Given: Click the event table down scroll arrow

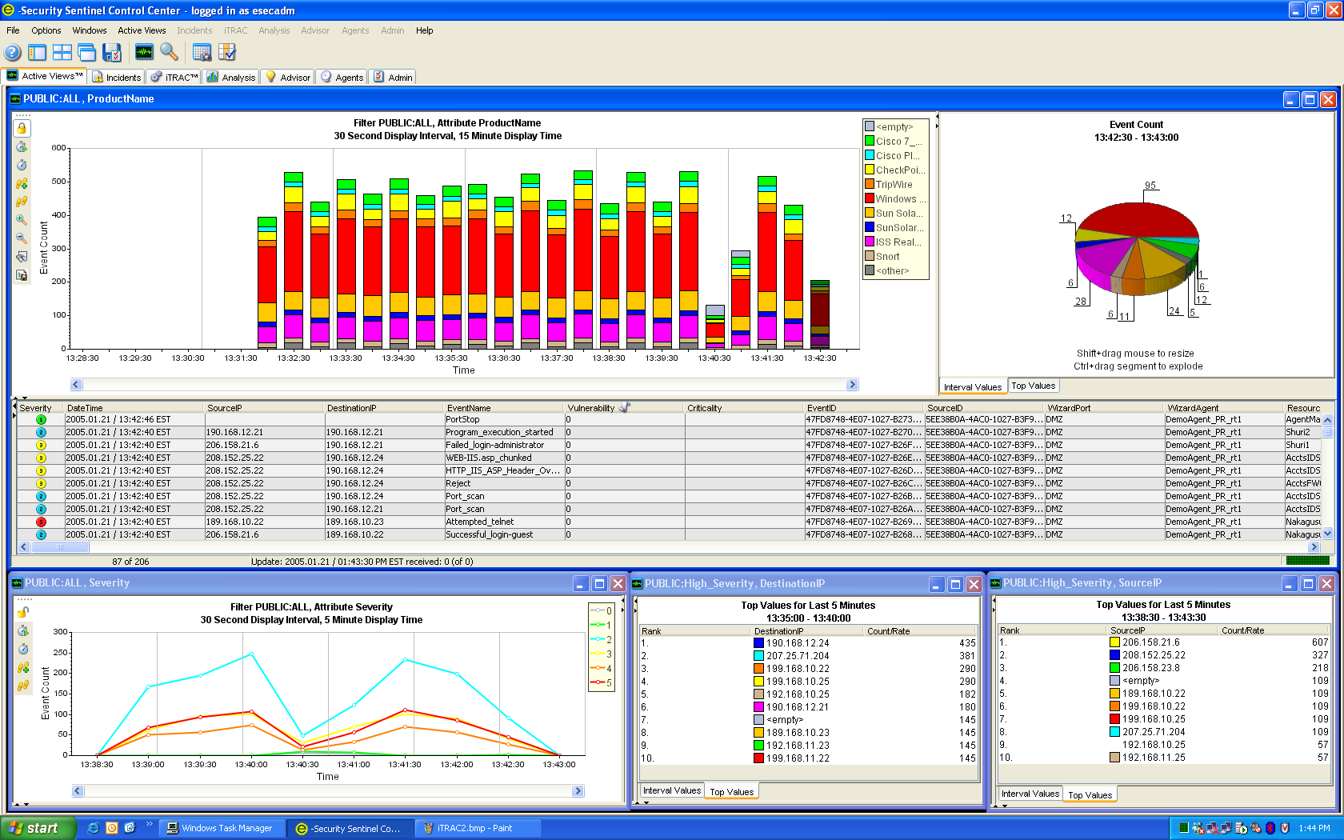Looking at the screenshot, I should coord(1328,534).
